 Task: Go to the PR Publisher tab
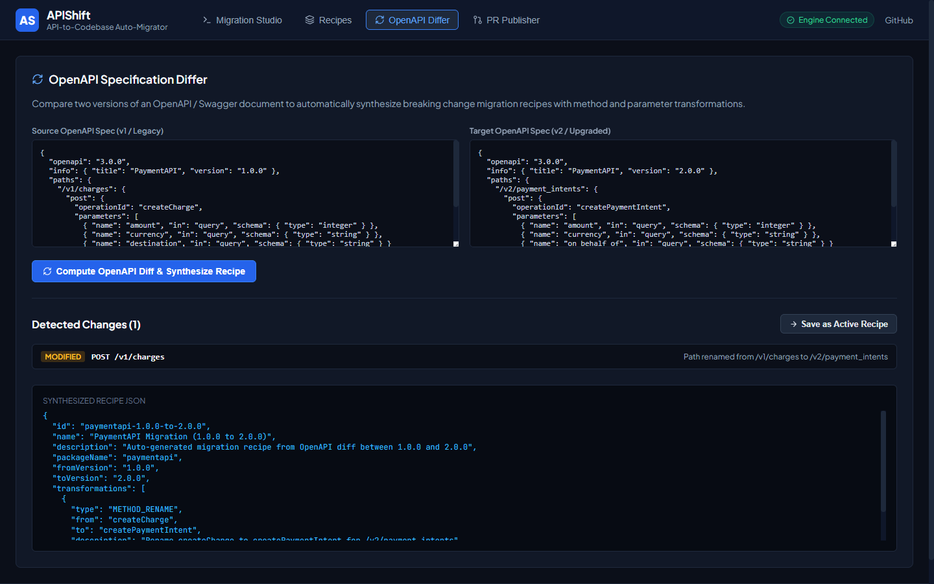pos(506,20)
